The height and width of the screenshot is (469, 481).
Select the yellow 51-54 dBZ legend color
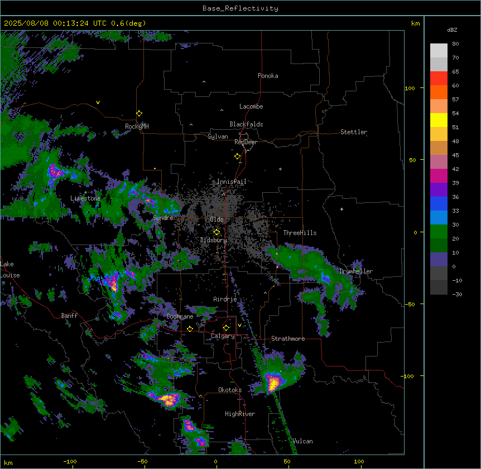439,120
